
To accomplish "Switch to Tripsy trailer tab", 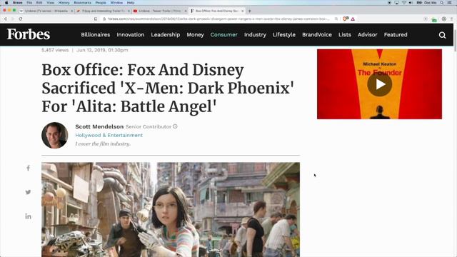I will tap(103, 11).
